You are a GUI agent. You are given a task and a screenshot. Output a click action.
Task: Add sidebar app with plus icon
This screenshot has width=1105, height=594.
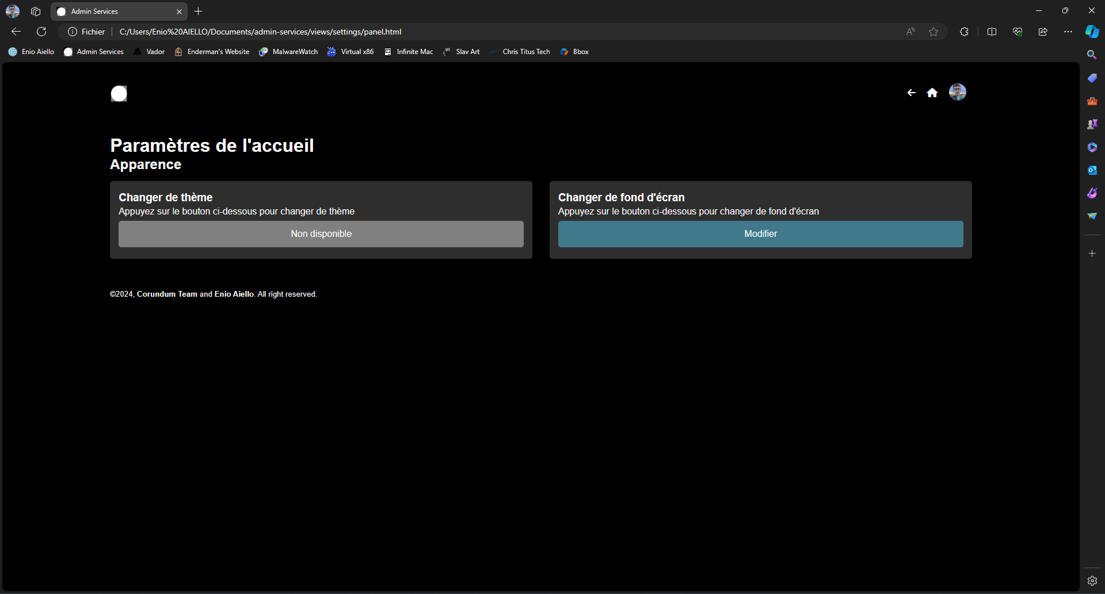pyautogui.click(x=1092, y=253)
